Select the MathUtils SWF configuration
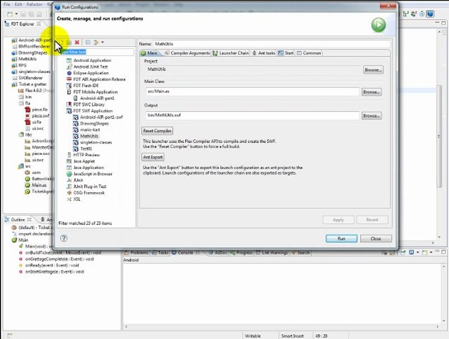 (x=89, y=136)
